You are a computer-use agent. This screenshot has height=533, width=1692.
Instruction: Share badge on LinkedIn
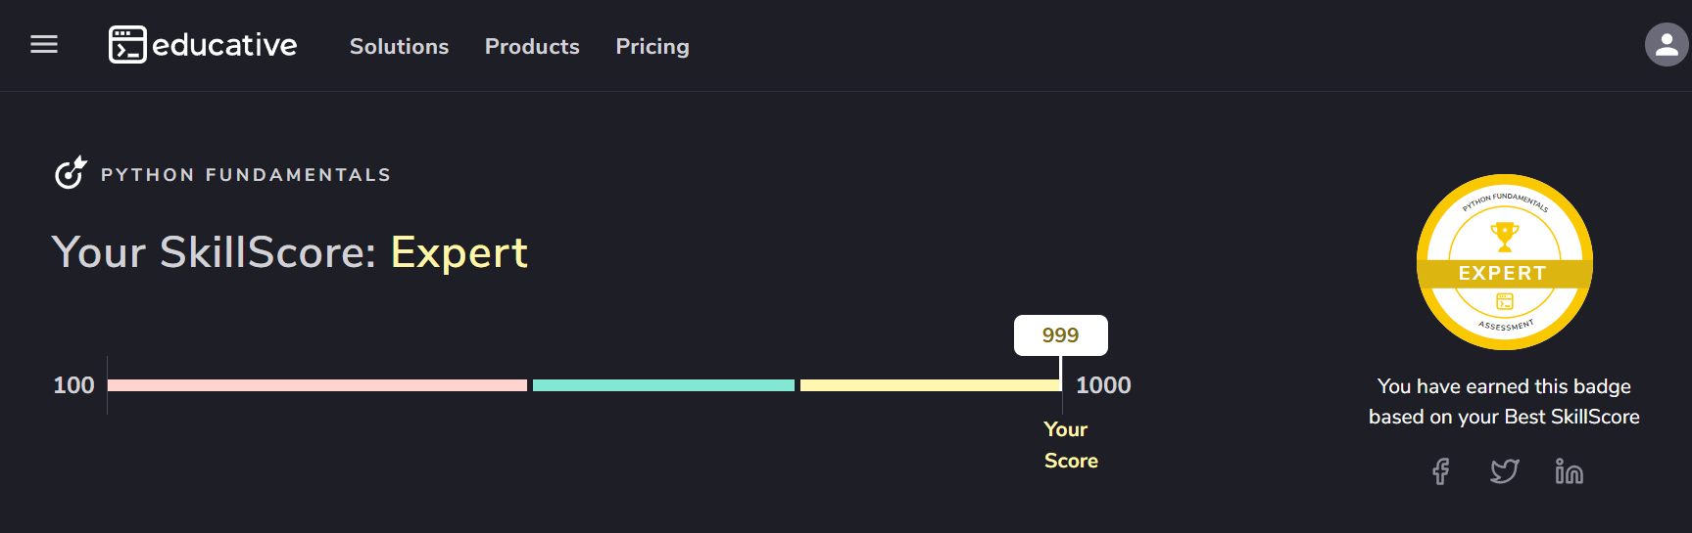click(x=1569, y=471)
